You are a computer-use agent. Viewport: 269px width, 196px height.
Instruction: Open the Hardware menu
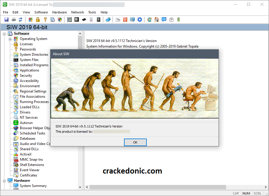[x=59, y=12]
